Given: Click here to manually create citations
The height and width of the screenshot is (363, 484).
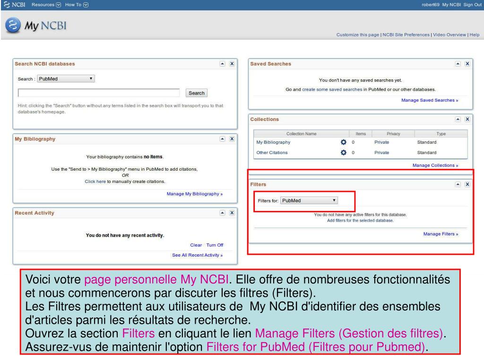Looking at the screenshot, I should [x=95, y=181].
